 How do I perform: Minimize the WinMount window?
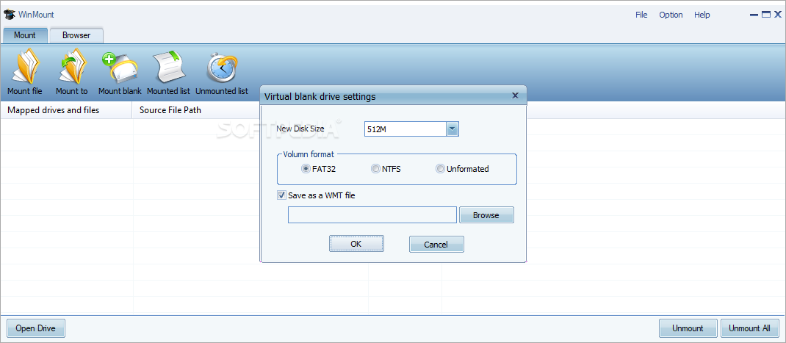pyautogui.click(x=754, y=15)
